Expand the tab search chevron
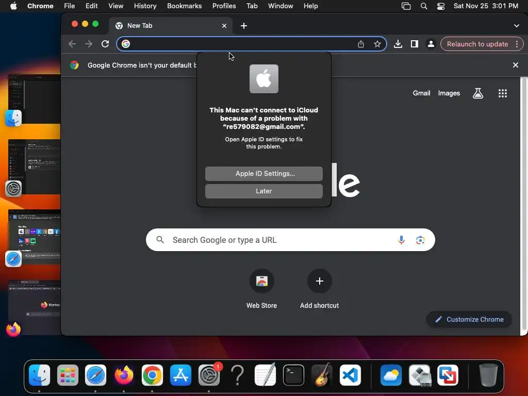Screen dimensions: 528x396 (517, 26)
